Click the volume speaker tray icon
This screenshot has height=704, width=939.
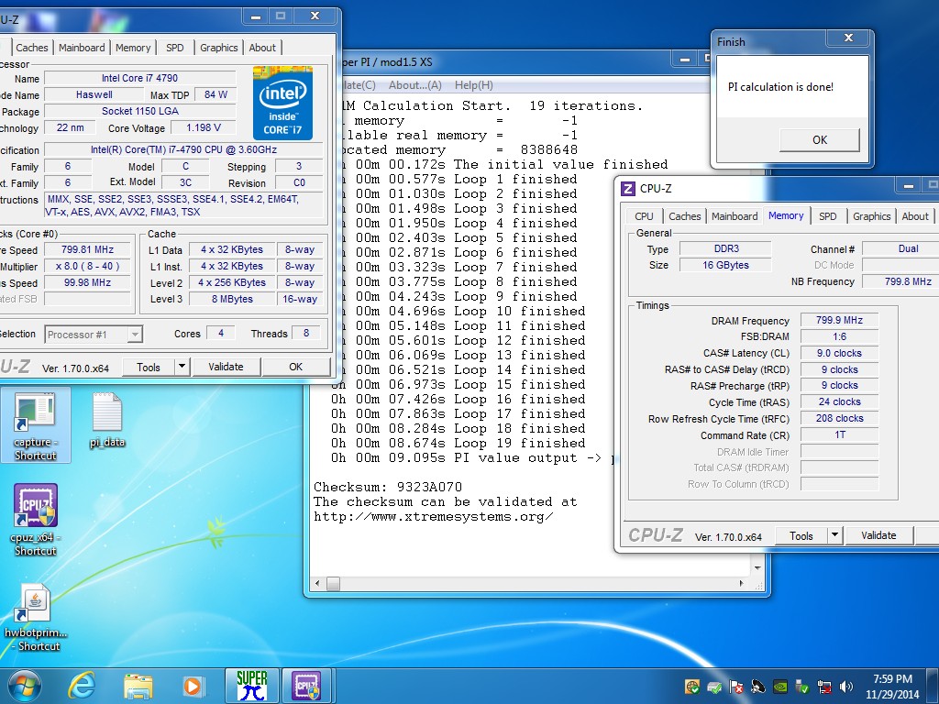pos(846,687)
